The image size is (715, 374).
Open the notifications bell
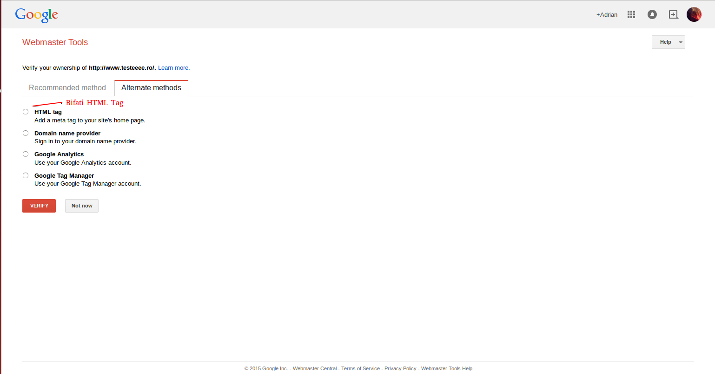pyautogui.click(x=652, y=14)
